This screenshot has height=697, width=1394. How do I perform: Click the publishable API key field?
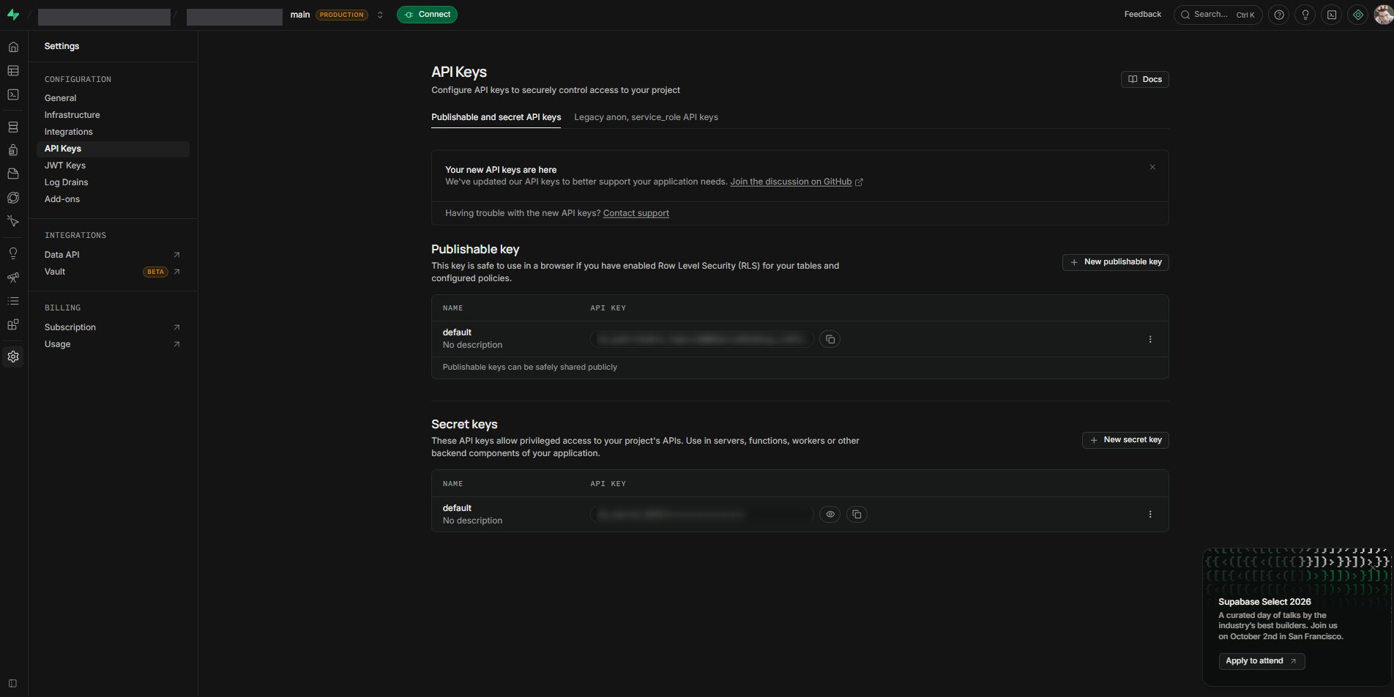click(702, 339)
